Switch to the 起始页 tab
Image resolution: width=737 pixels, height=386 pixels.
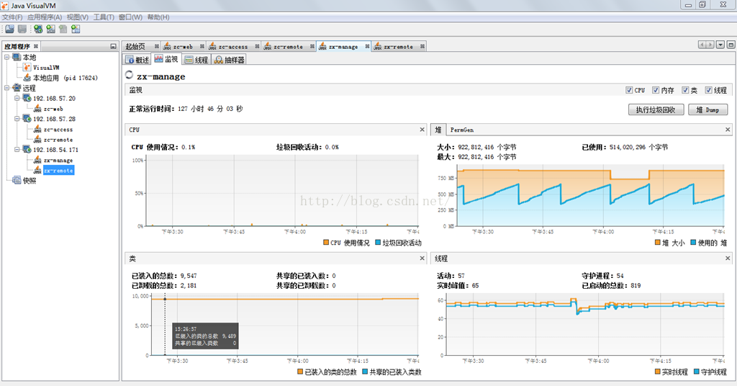[x=135, y=47]
